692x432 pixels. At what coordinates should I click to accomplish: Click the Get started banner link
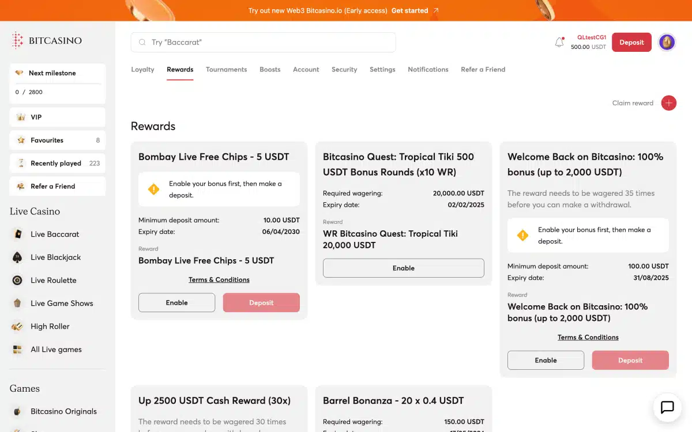409,10
